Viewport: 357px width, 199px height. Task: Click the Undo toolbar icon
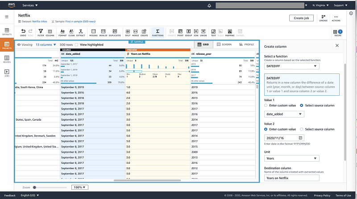point(23,32)
